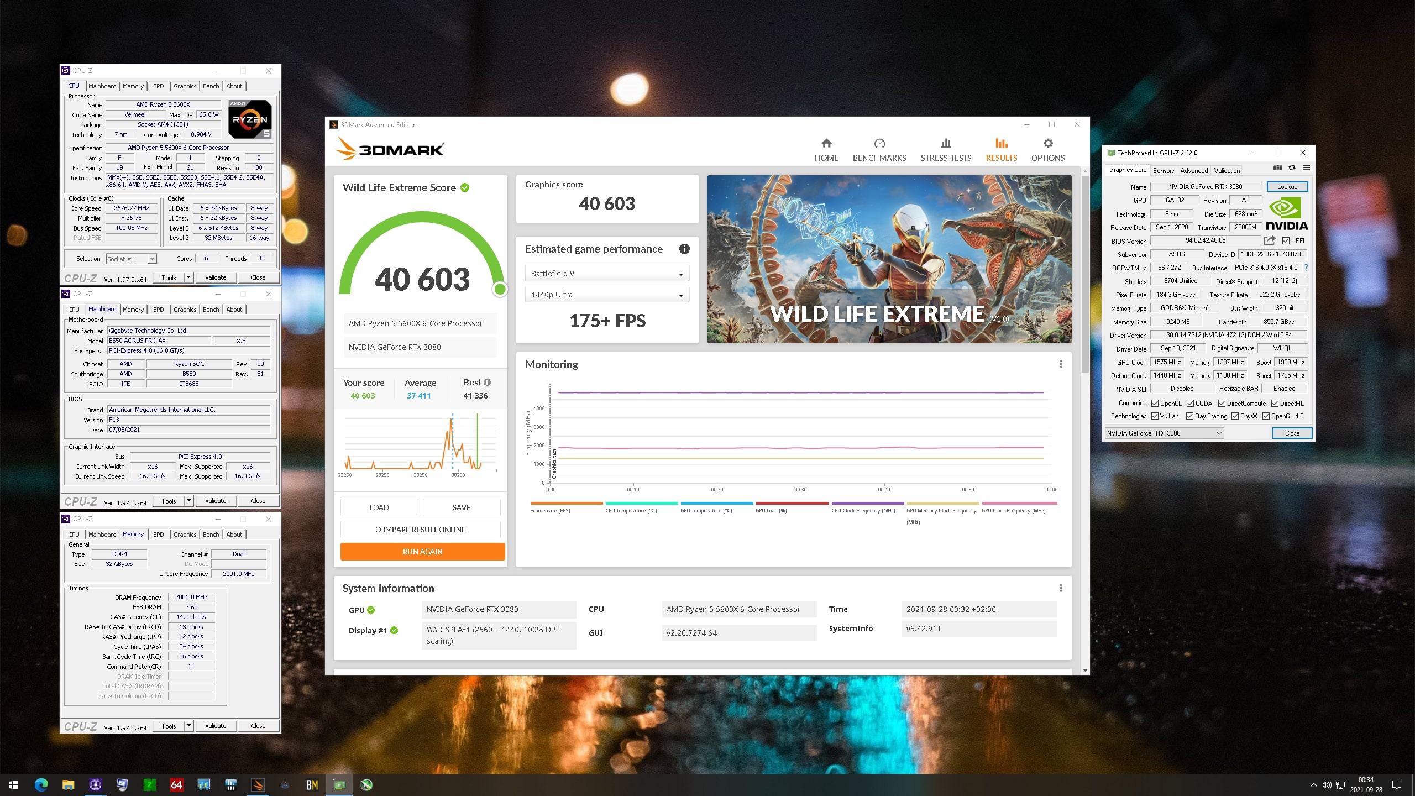Viewport: 1415px width, 796px height.
Task: Open the Socket #1 selection dropdown in CPU-Z
Action: point(131,259)
